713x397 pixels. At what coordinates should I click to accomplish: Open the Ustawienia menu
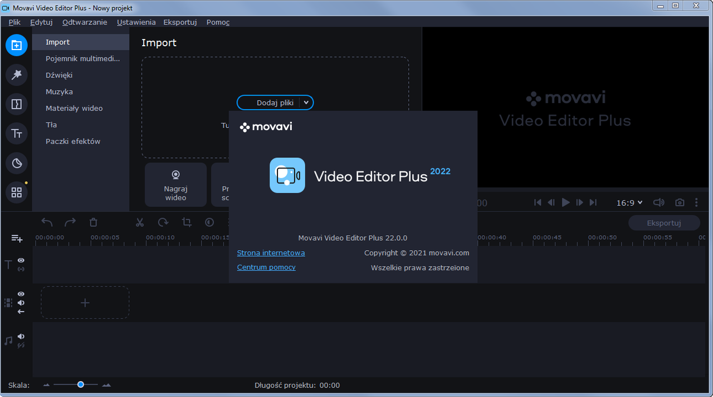click(x=136, y=22)
